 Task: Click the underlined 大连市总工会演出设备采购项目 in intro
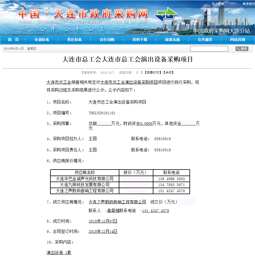pyautogui.click(x=129, y=82)
